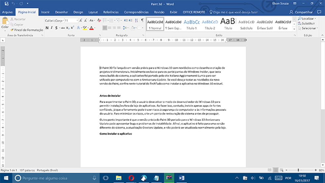
Task: Activate Pincel de Formatação
Action: pyautogui.click(x=27, y=30)
